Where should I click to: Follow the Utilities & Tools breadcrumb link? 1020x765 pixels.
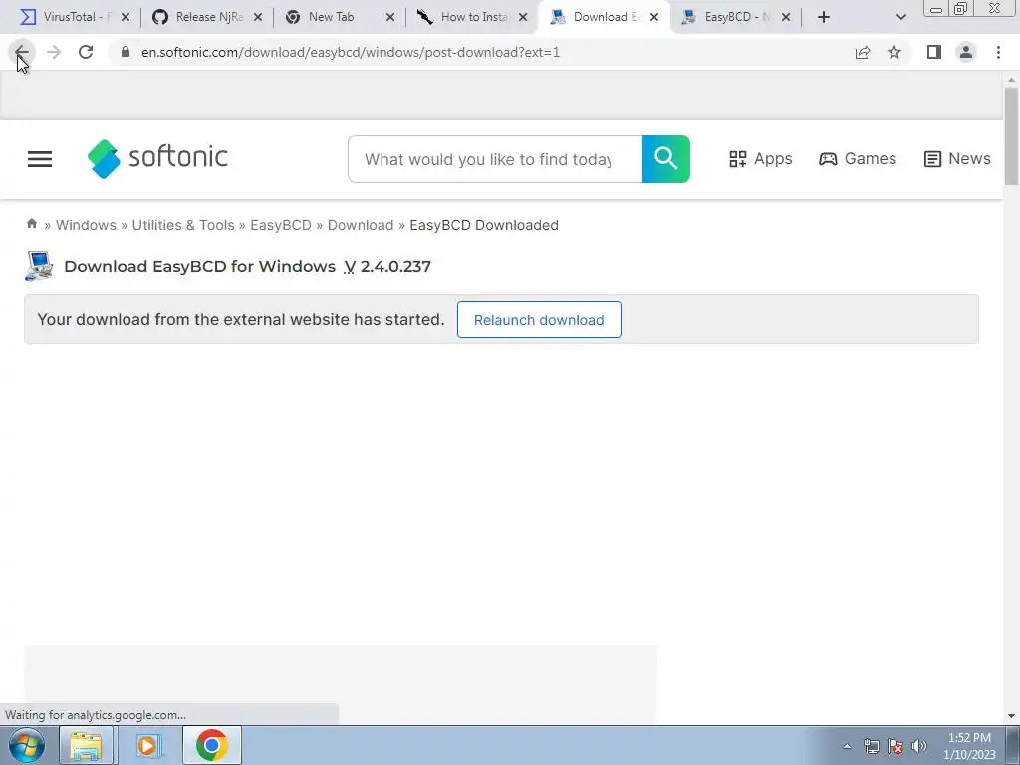click(x=183, y=225)
